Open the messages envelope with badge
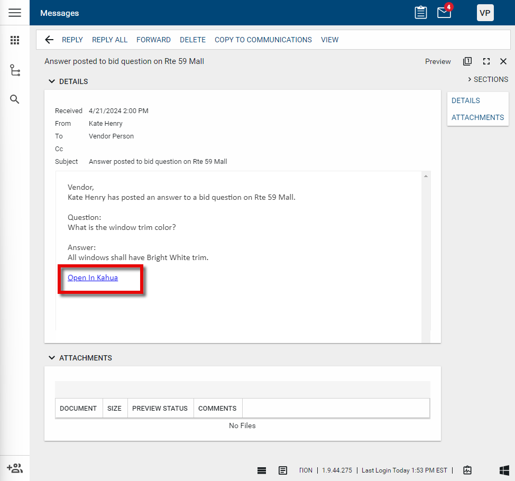 pyautogui.click(x=444, y=13)
